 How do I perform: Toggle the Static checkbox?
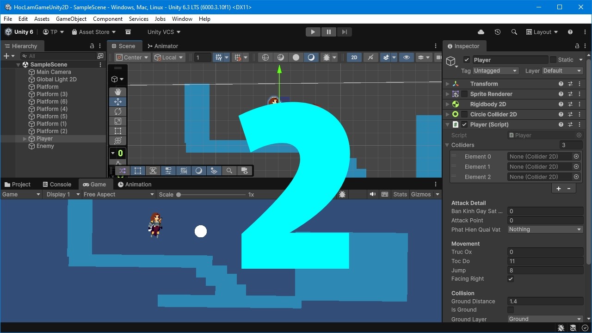pyautogui.click(x=553, y=60)
